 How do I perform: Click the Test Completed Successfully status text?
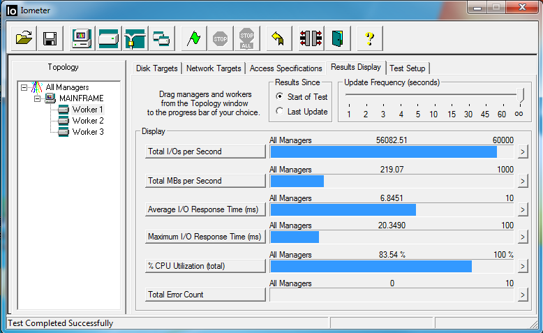(60, 323)
